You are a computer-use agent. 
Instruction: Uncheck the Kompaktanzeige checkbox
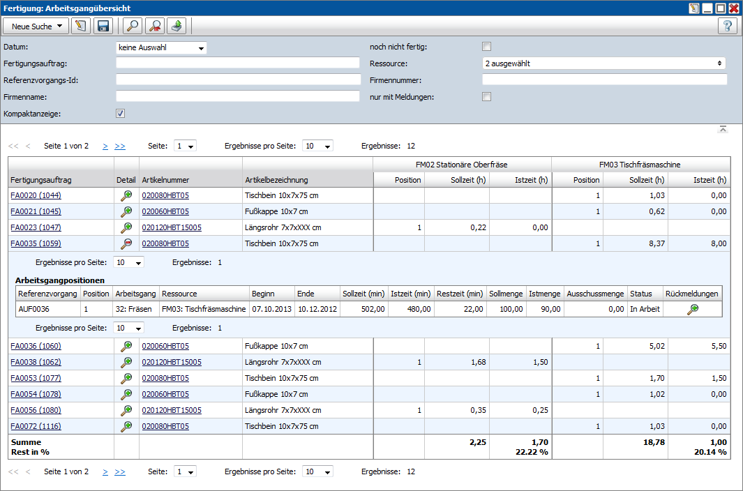point(120,113)
